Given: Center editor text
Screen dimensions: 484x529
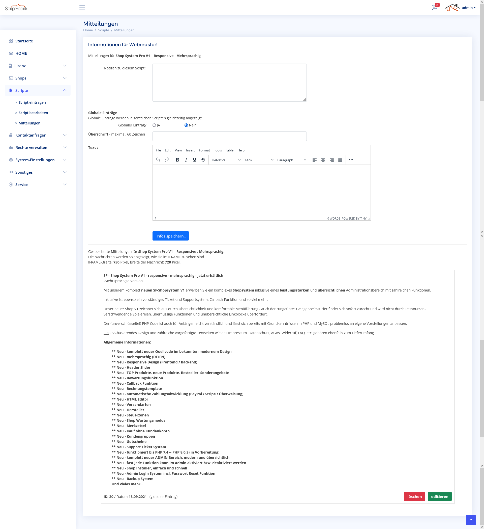Looking at the screenshot, I should pyautogui.click(x=323, y=160).
